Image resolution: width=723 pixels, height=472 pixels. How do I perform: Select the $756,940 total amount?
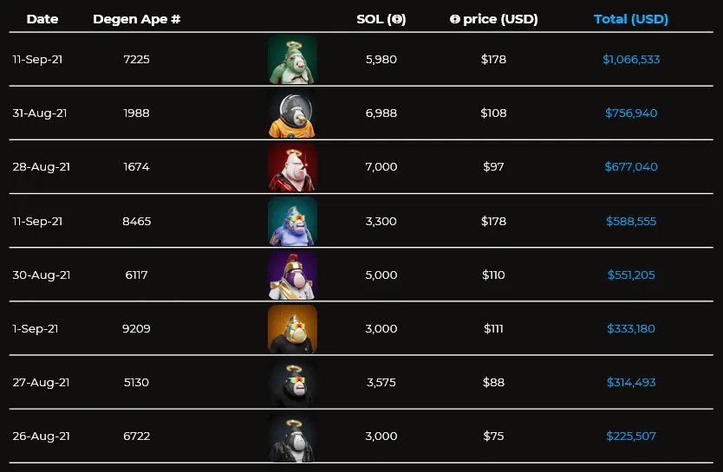631,113
